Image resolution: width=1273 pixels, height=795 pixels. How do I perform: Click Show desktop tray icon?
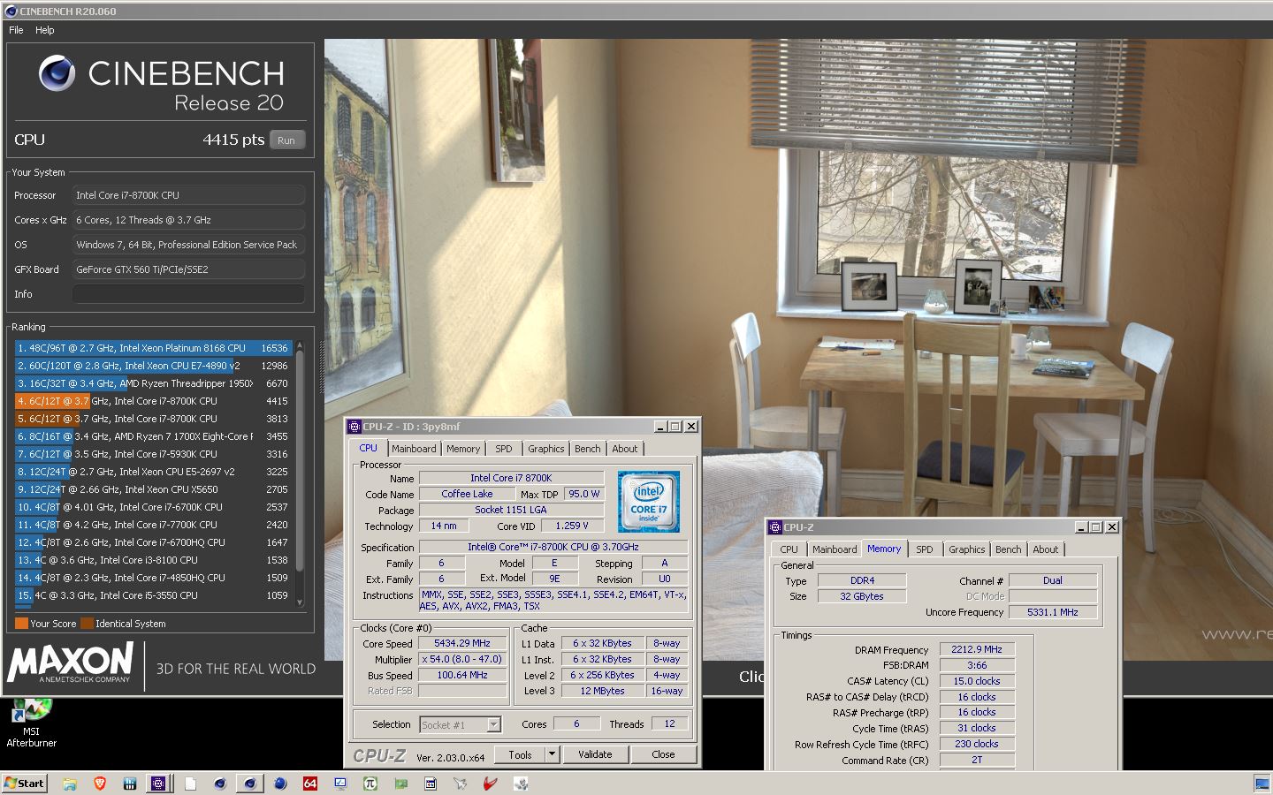1262,784
